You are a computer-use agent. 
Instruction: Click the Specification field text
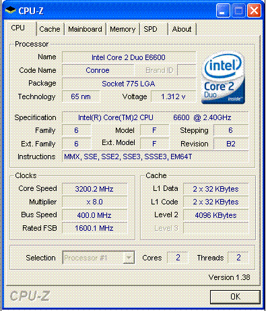coord(155,117)
